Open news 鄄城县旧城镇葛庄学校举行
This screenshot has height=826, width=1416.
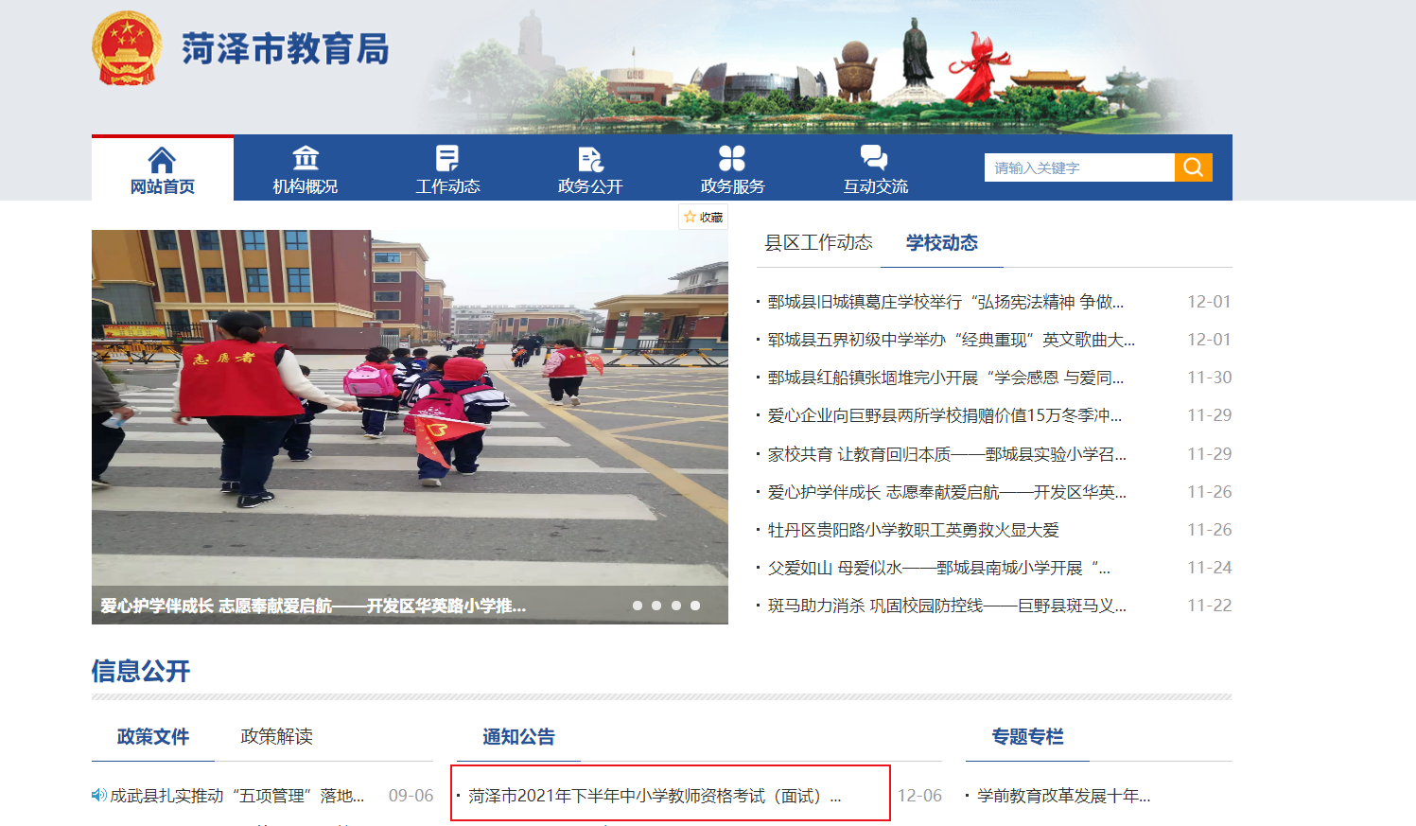(x=946, y=302)
